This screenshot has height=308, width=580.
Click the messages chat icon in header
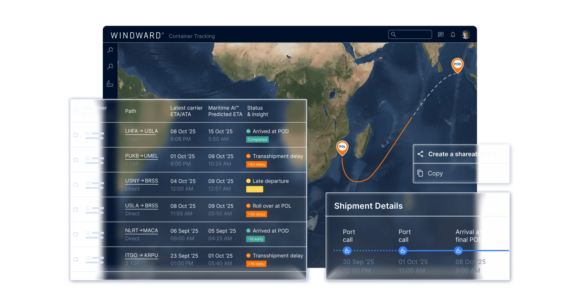441,35
